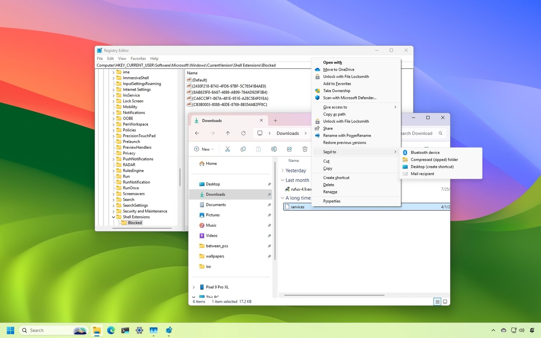Click the Delete trash icon in the toolbar
Screen dimensions: 541x338
tap(305, 149)
